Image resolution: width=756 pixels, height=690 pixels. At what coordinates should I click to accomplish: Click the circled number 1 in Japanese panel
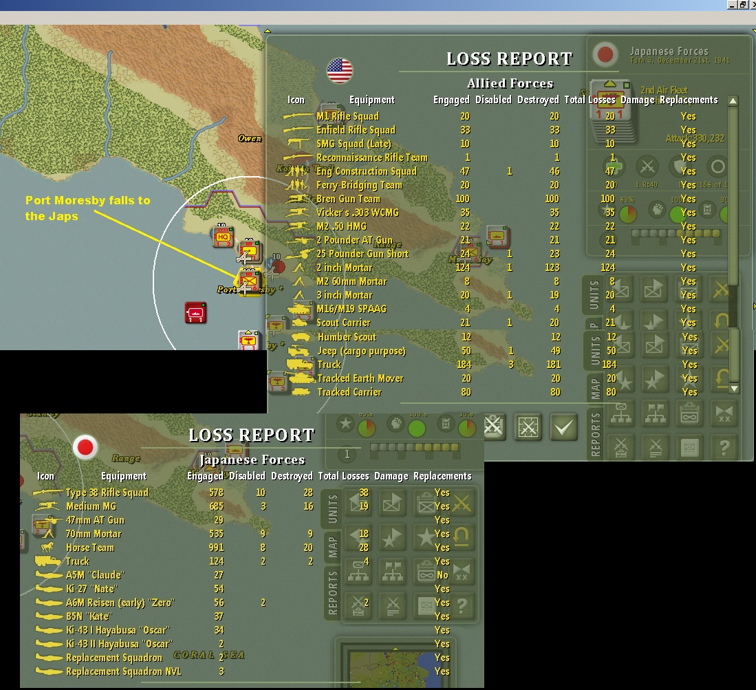[347, 454]
